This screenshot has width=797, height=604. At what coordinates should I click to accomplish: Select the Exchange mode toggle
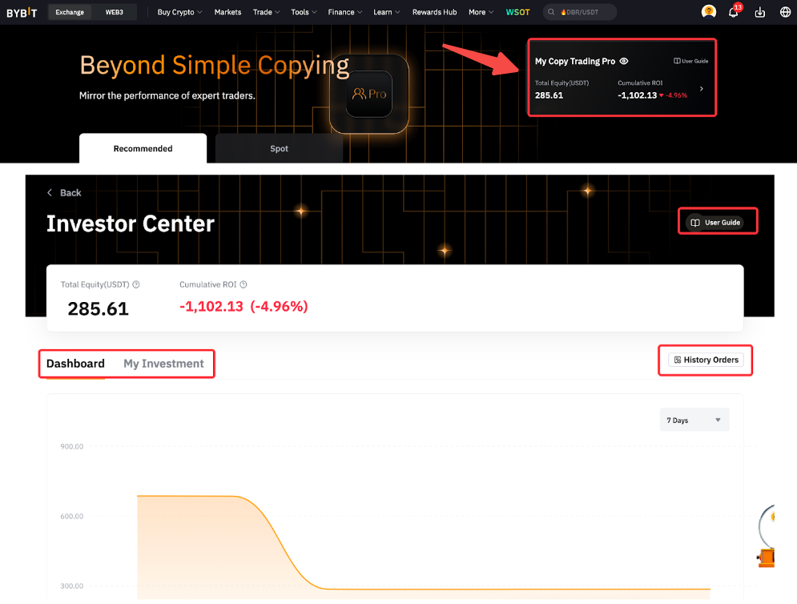pos(70,12)
